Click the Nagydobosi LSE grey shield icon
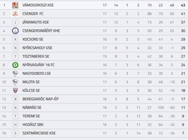 (15, 74)
